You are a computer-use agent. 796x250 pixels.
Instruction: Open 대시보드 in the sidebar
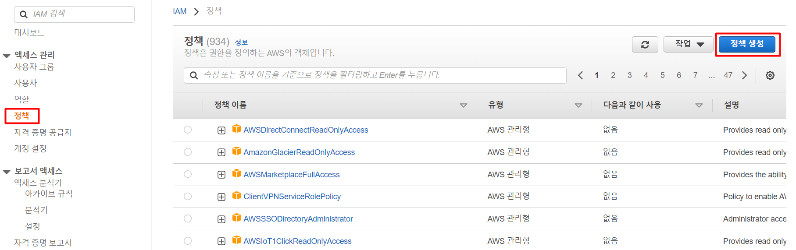click(29, 32)
